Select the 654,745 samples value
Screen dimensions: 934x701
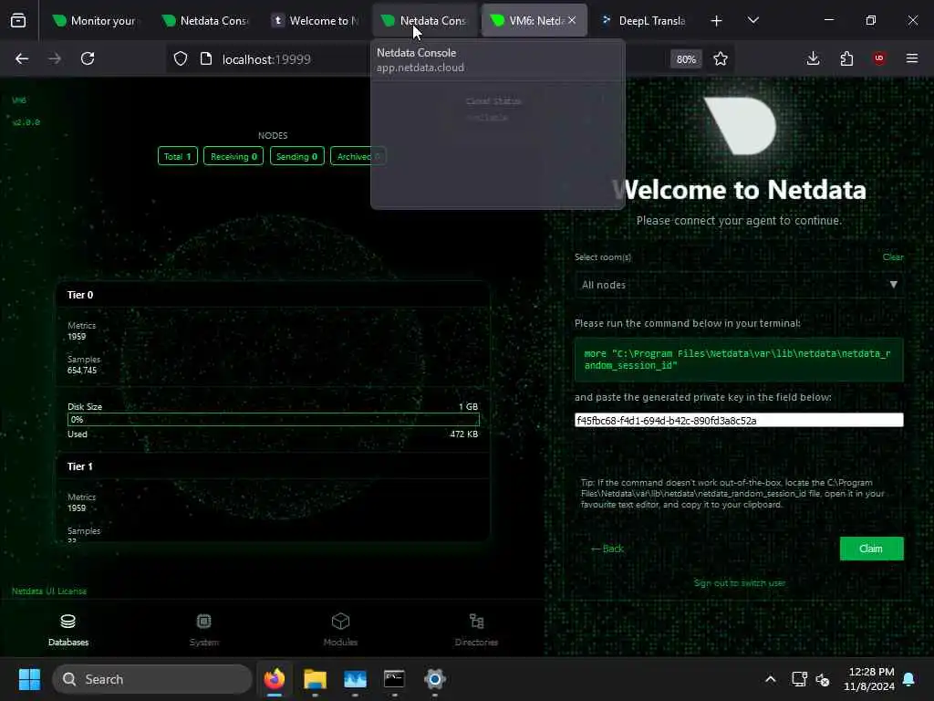click(82, 371)
